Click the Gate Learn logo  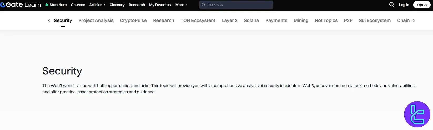pyautogui.click(x=21, y=5)
